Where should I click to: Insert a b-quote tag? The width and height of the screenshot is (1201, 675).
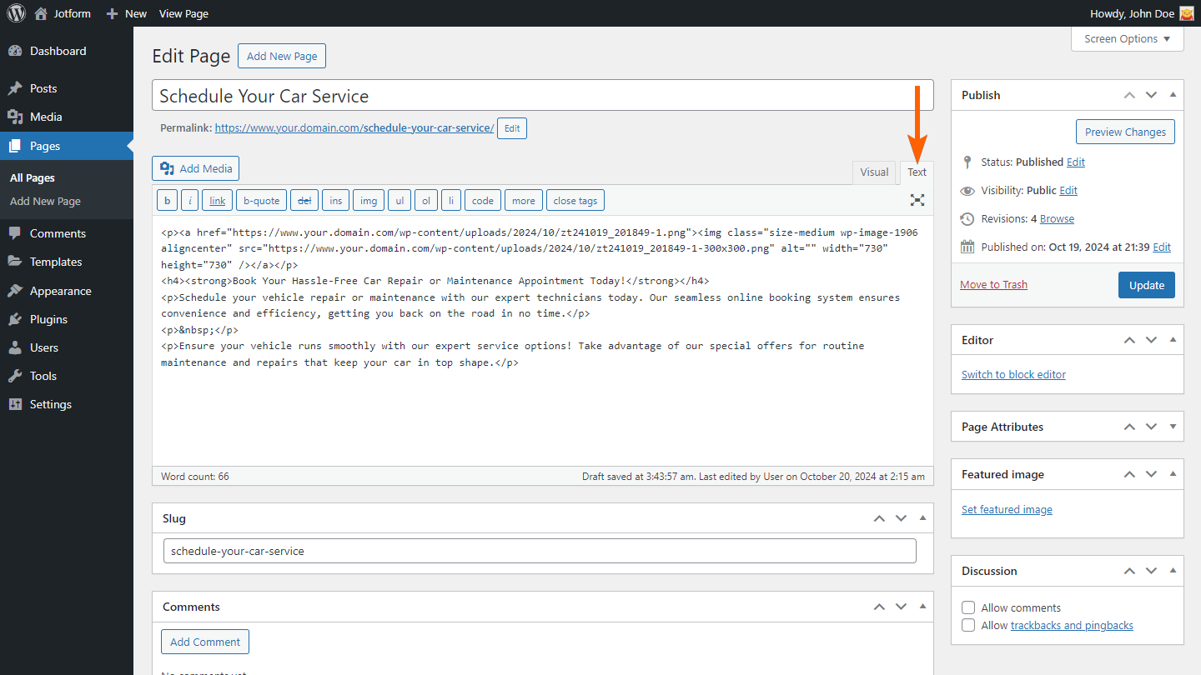pyautogui.click(x=261, y=200)
